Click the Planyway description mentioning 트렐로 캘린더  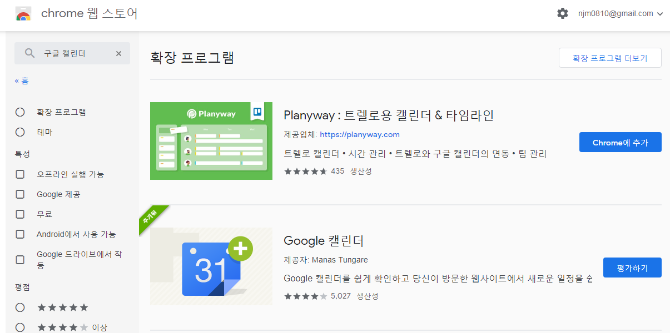(x=415, y=154)
